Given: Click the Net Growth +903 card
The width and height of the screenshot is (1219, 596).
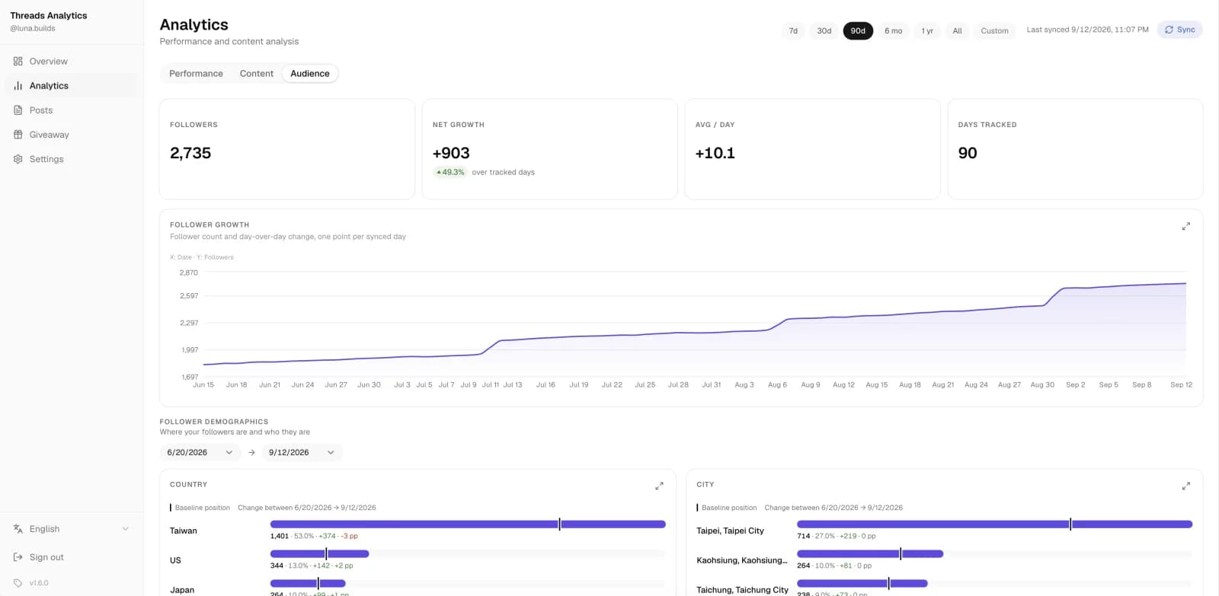Looking at the screenshot, I should (x=549, y=149).
